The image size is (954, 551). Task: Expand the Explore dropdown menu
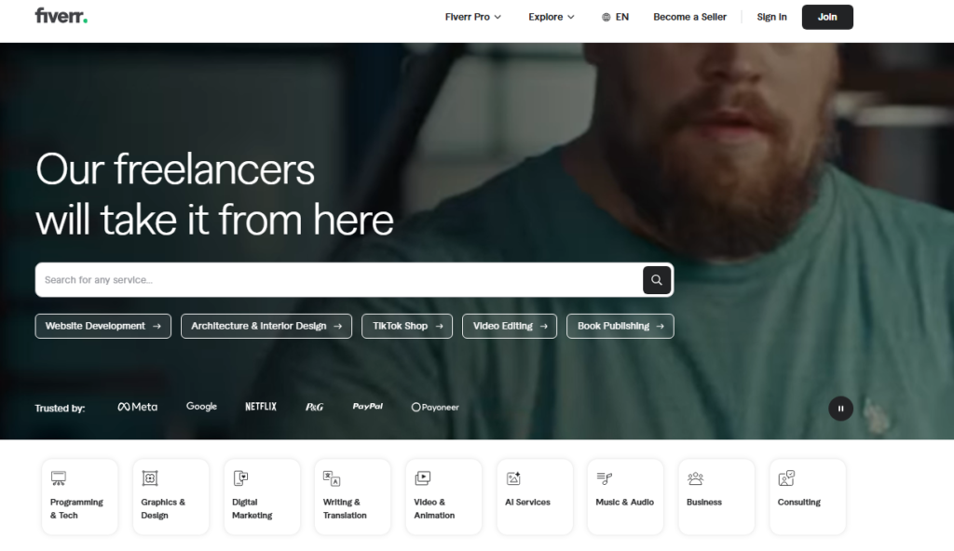[x=552, y=17]
